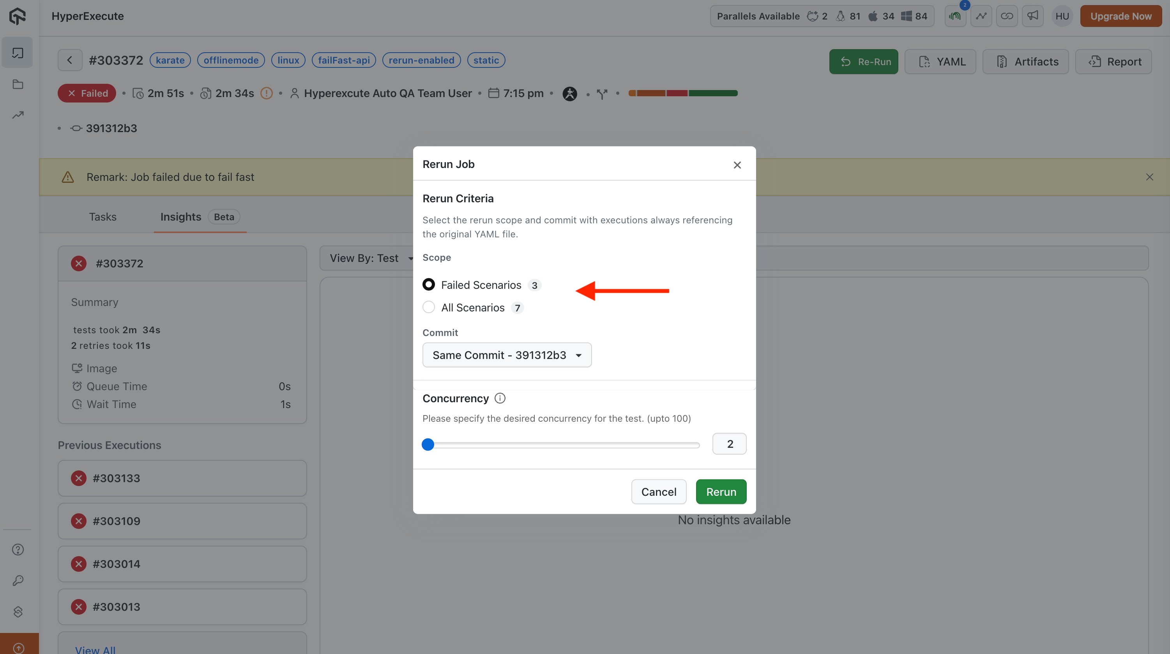Viewport: 1170px width, 654px height.
Task: Click the insights trend sidebar icon
Action: (x=18, y=115)
